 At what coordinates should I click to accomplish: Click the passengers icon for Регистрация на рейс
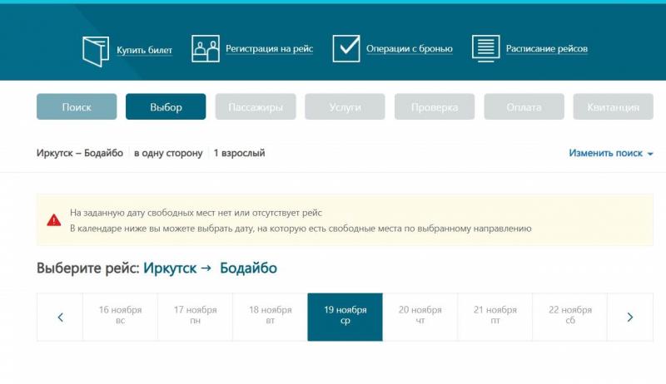[206, 49]
